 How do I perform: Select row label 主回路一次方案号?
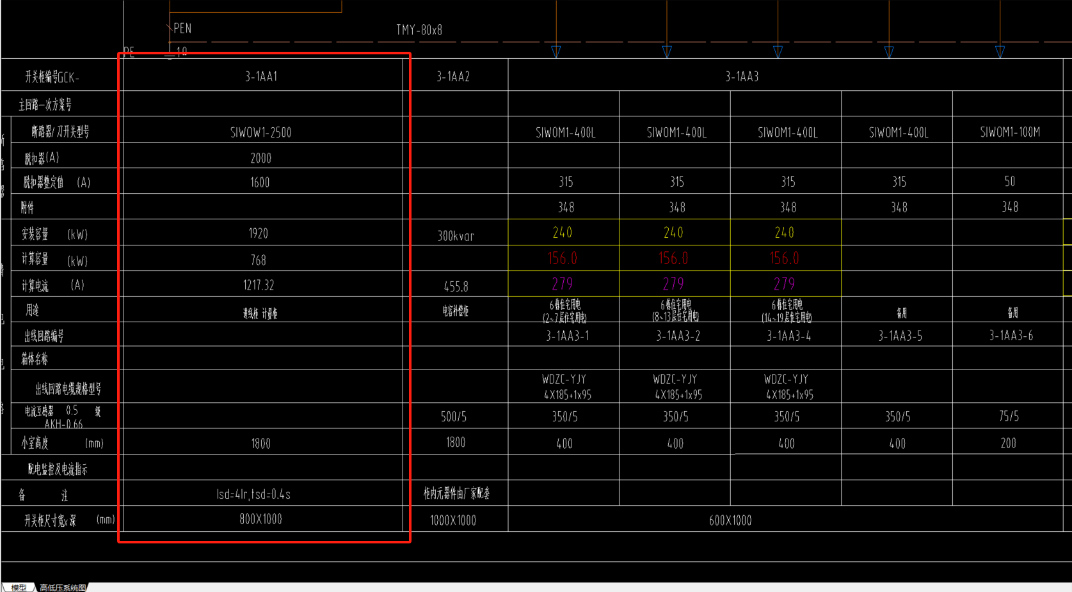[x=45, y=104]
